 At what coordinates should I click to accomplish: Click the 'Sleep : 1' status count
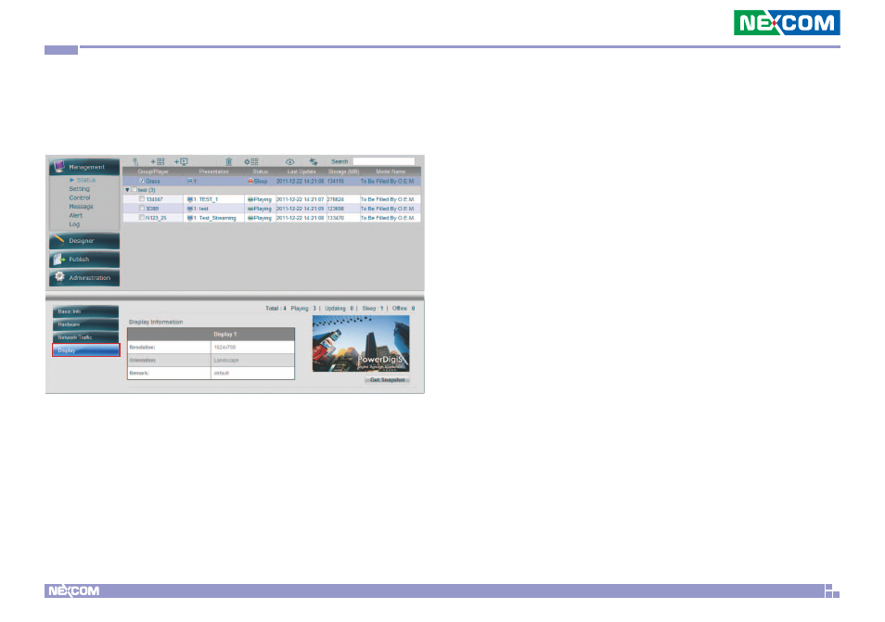(373, 309)
